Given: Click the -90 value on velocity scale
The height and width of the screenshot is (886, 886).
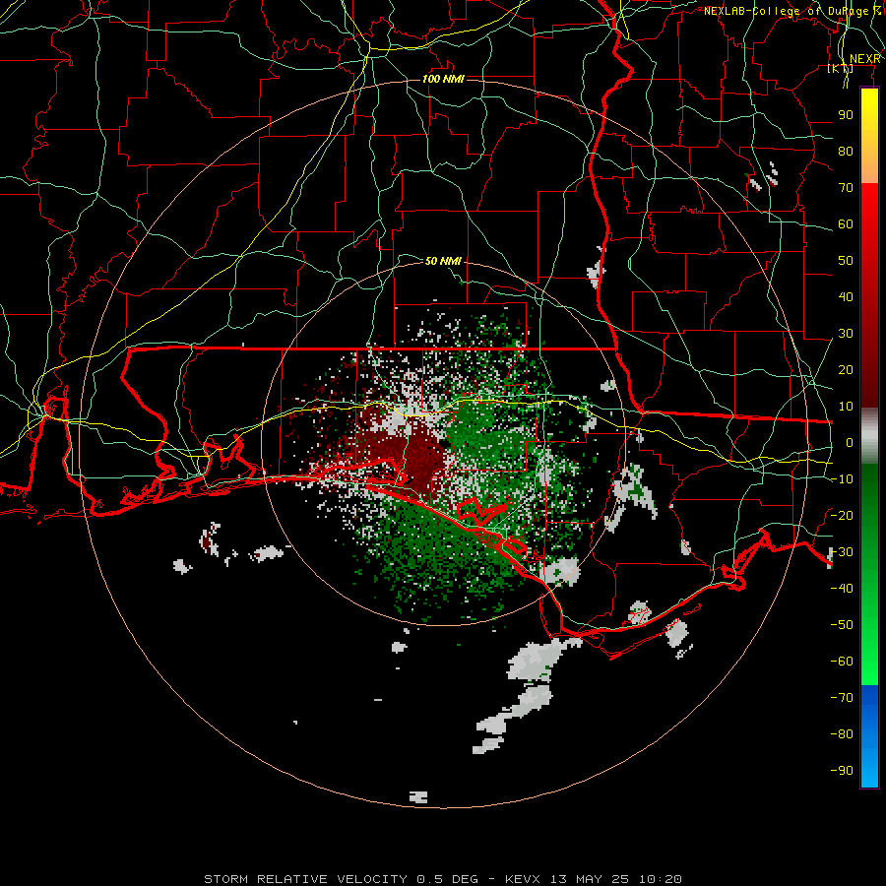Looking at the screenshot, I should [842, 771].
